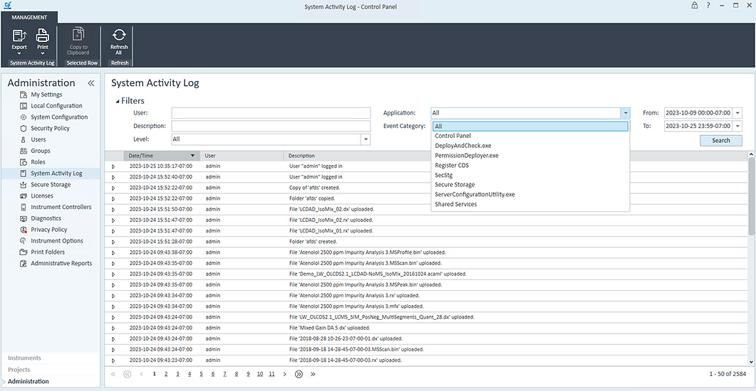Viewport: 756px width, 391px height.
Task: Collapse the Filters section
Action: (x=117, y=101)
